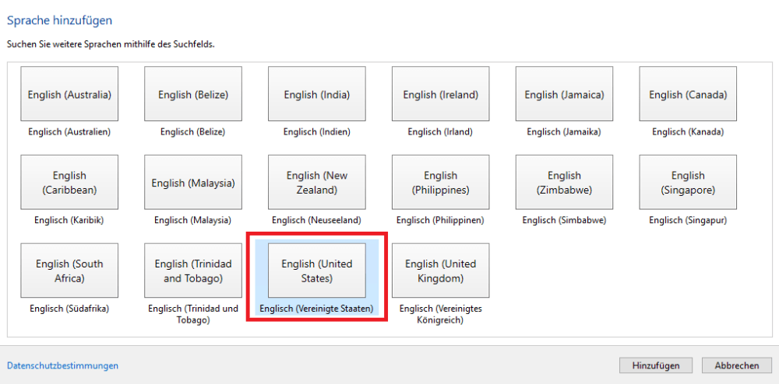779x384 pixels.
Task: Pick the English (India) language tile
Action: 317,95
